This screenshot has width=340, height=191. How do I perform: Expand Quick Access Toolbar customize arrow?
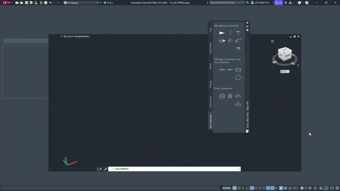[100, 3]
